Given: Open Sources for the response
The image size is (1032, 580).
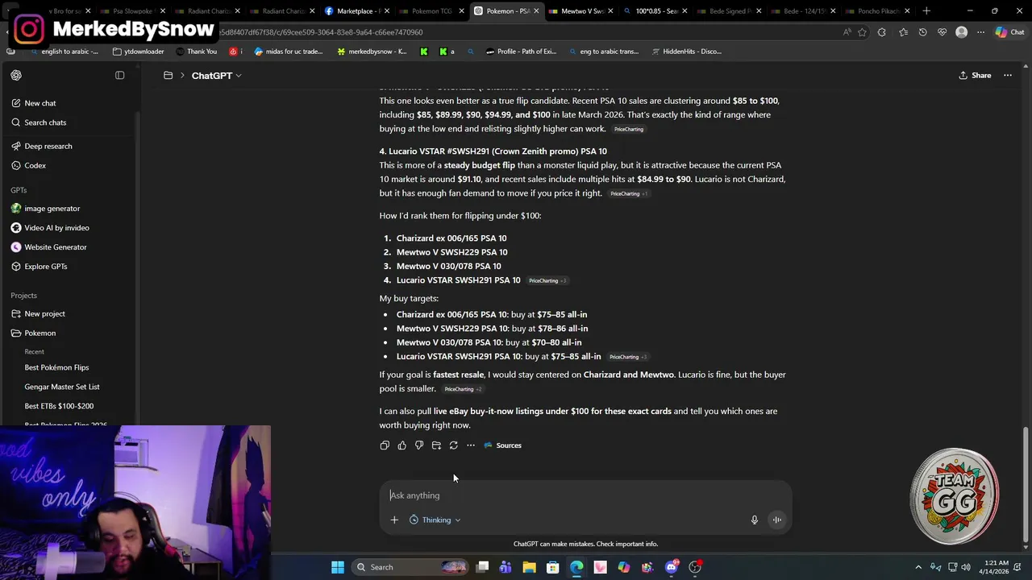Looking at the screenshot, I should 502,445.
